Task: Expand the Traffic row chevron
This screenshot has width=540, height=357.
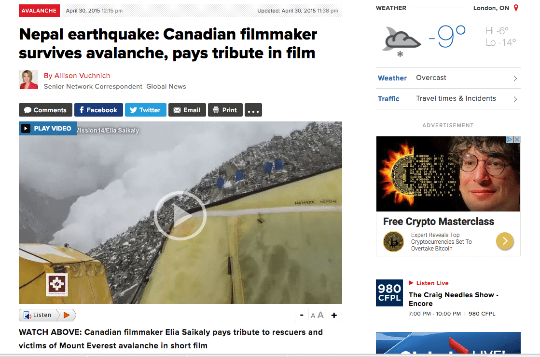Action: tap(515, 99)
